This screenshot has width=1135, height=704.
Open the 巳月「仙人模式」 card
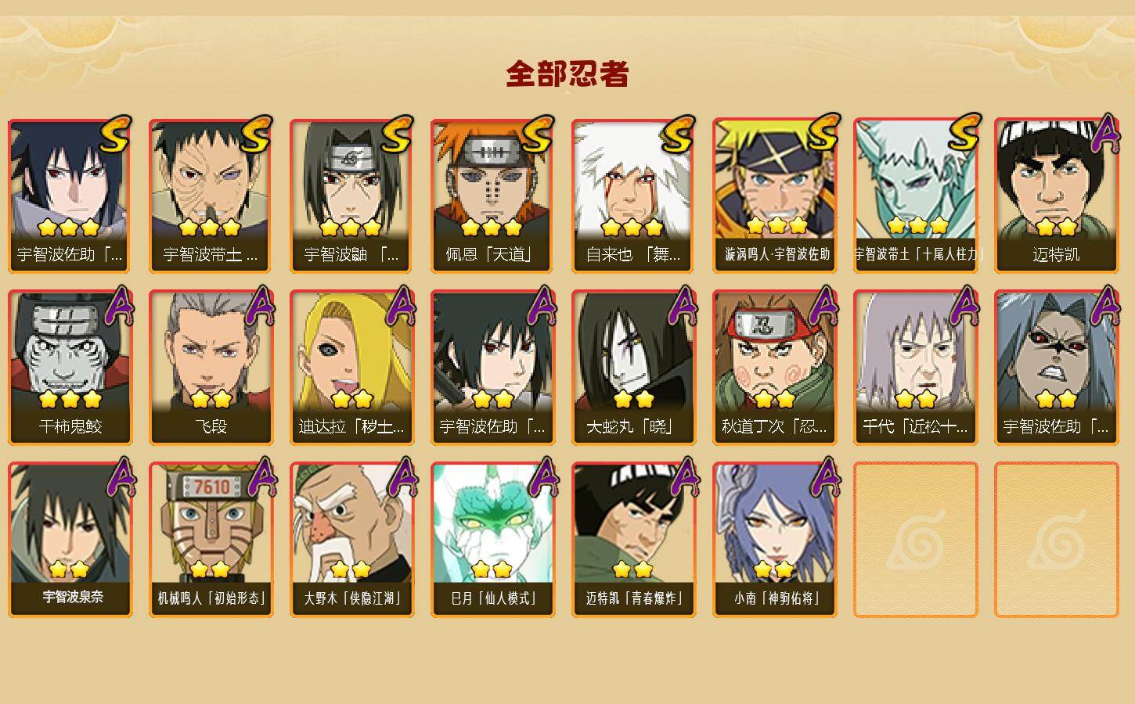[492, 540]
